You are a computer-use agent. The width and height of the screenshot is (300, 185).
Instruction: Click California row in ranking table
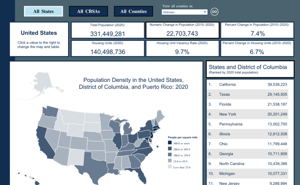click(248, 84)
